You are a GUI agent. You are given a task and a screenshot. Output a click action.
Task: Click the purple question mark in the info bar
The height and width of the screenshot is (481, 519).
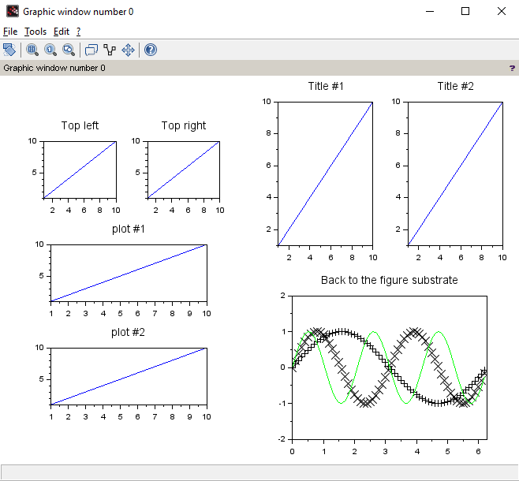coord(512,69)
